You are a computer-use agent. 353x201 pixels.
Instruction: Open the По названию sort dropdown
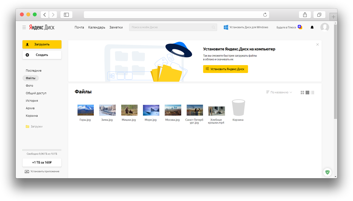[279, 92]
